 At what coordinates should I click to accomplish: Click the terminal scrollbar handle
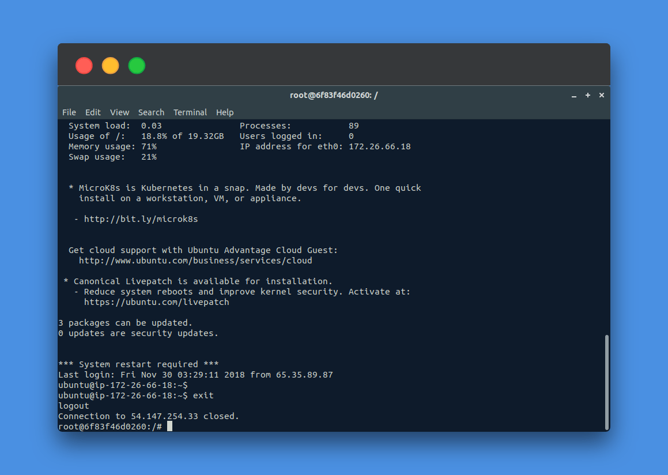click(x=606, y=380)
